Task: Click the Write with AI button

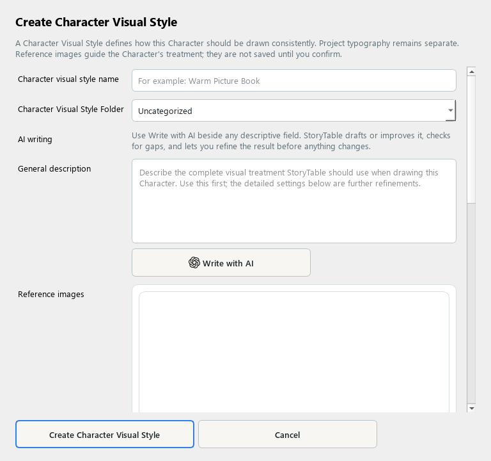Action: (x=221, y=263)
